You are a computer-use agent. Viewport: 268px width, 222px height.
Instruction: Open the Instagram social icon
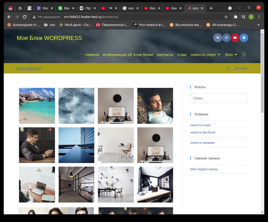click(x=226, y=38)
